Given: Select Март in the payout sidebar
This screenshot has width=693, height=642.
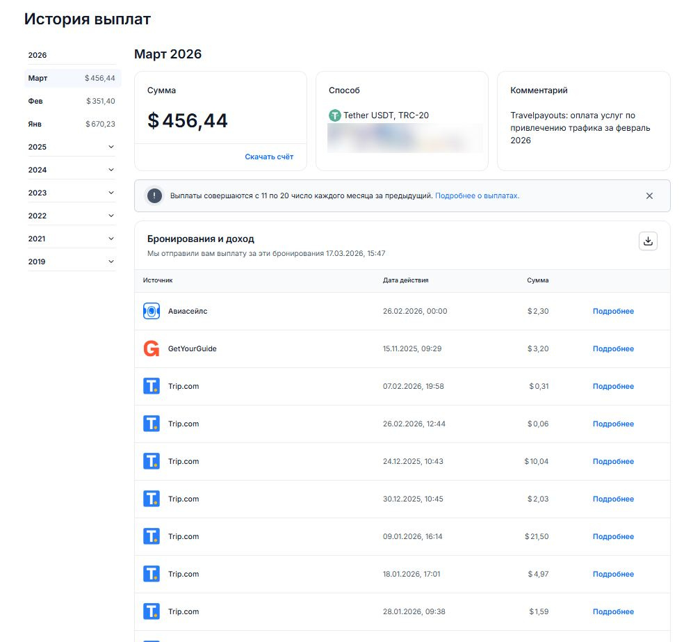Looking at the screenshot, I should click(x=72, y=78).
